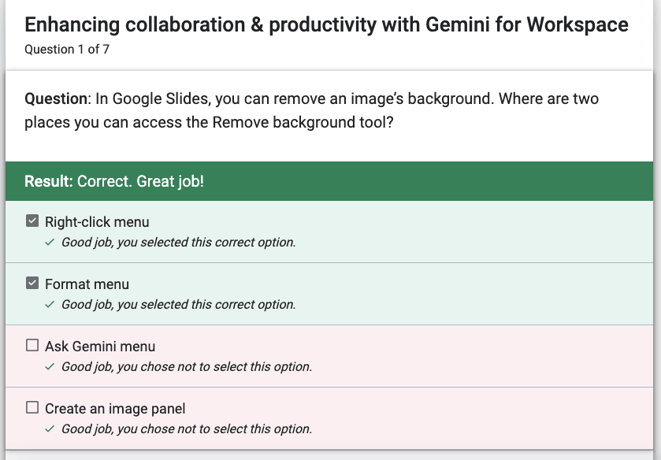Click green checkmark under Format menu
661x460 pixels.
point(50,304)
